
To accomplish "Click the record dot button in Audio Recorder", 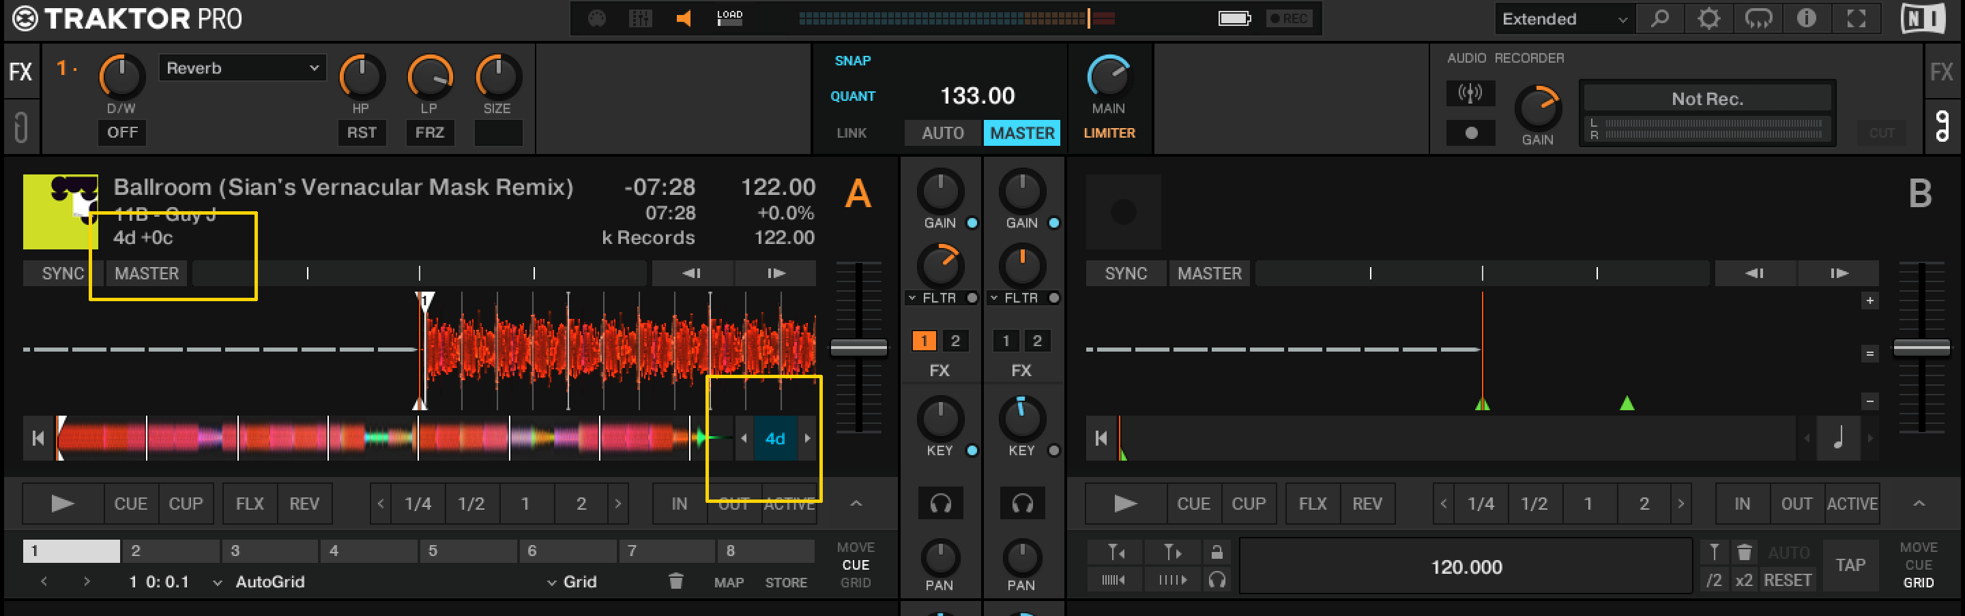I will point(1470,134).
